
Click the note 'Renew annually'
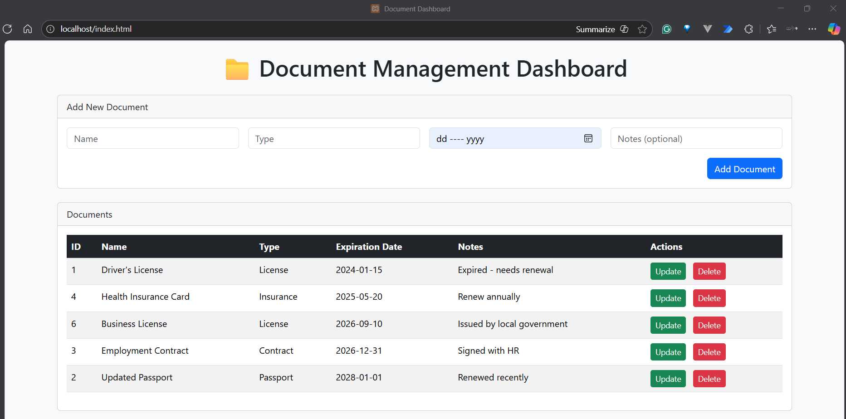point(489,297)
